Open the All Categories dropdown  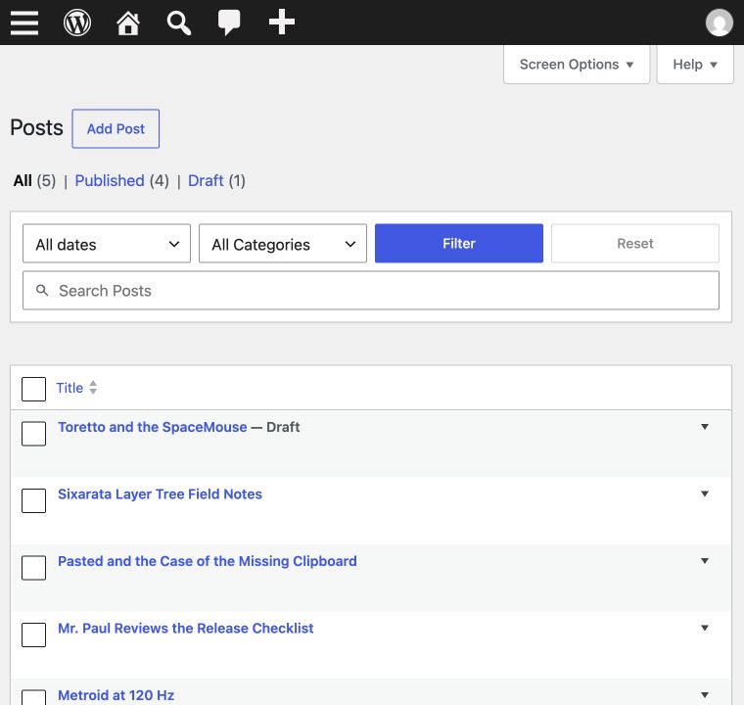click(x=283, y=244)
